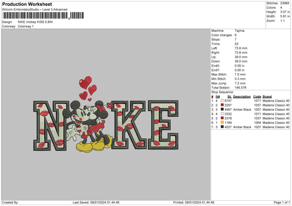Click the 'Left:' label
This screenshot has height=206, width=292.
tap(214, 48)
